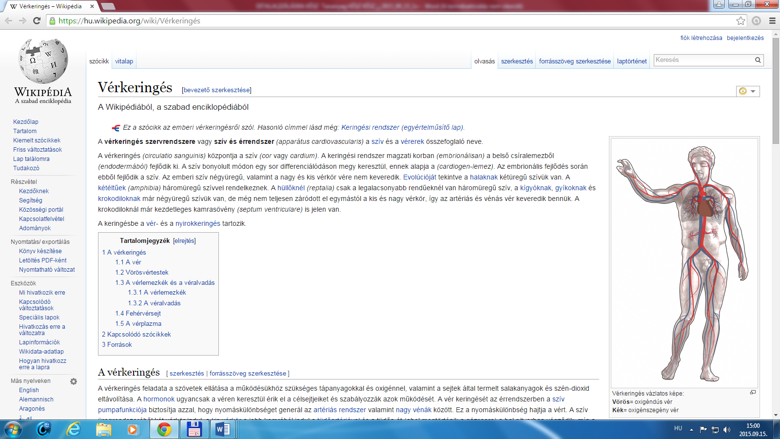Open the hormonok link
This screenshot has width=780, height=439.
pyautogui.click(x=159, y=399)
